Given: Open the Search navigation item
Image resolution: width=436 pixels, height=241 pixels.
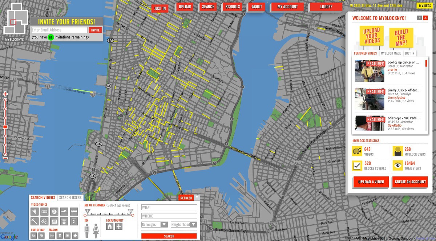Looking at the screenshot, I should [x=208, y=7].
